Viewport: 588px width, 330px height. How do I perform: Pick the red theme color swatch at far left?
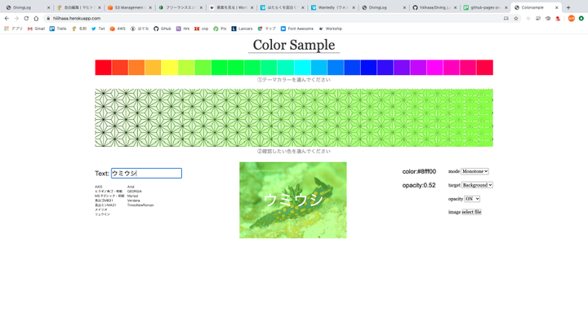tap(103, 68)
